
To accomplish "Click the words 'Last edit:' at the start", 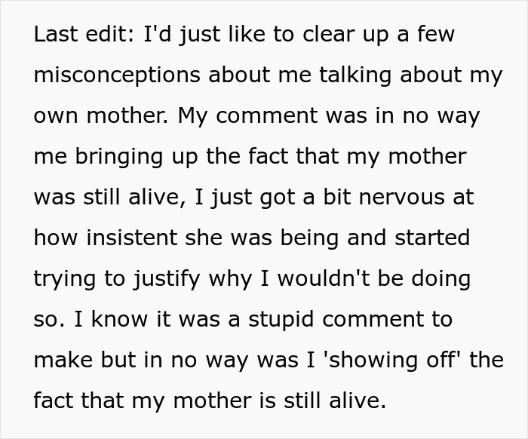I will tap(84, 34).
